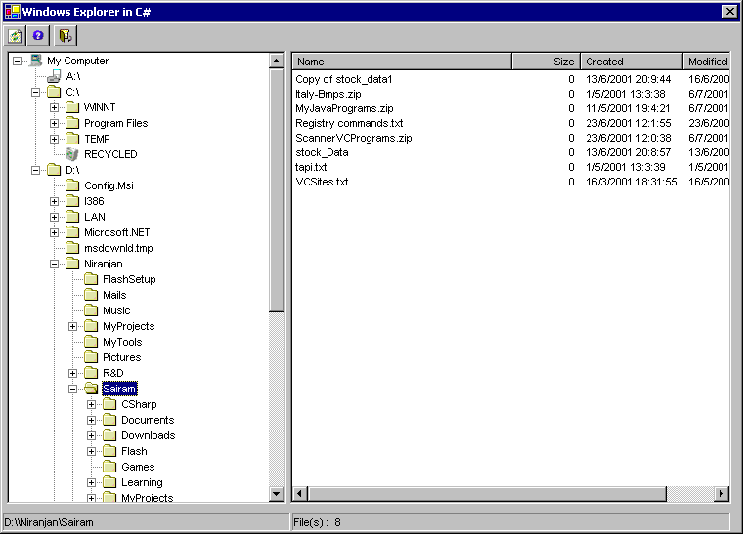Open the blue help question-mark icon
743x534 pixels.
pos(38,36)
